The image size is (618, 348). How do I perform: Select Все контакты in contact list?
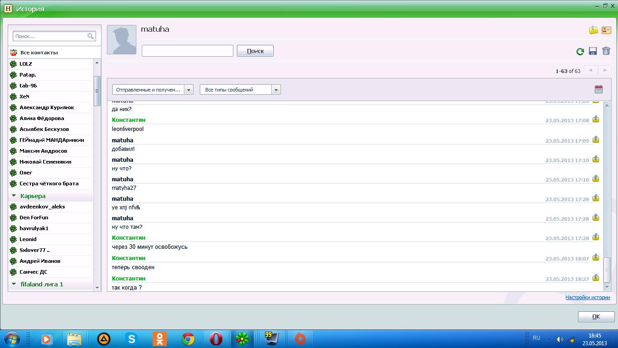(39, 53)
